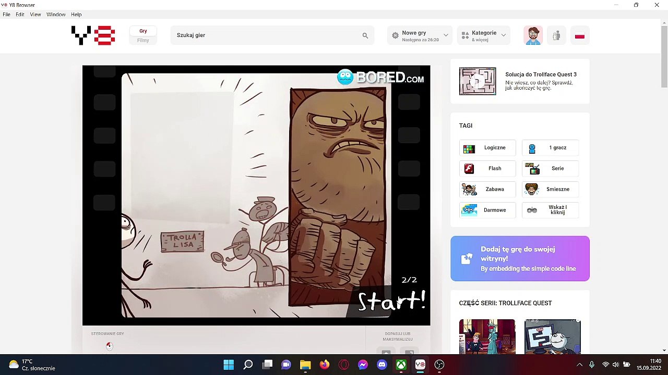Open Opera browser from taskbar

click(x=343, y=365)
